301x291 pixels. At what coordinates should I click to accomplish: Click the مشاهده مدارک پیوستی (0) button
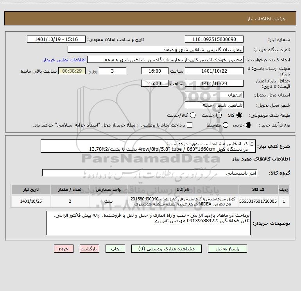pos(167,249)
